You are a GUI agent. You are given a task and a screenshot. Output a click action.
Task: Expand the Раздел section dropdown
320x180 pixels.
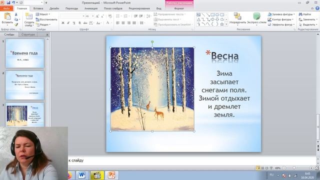(43, 24)
